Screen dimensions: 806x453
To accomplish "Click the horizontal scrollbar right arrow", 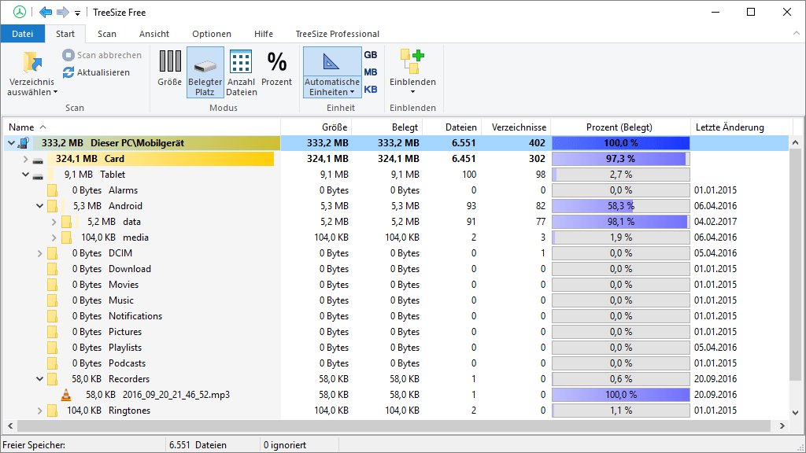I will point(782,425).
